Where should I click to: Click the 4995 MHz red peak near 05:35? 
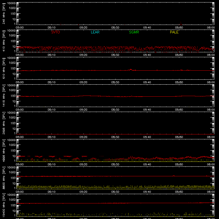point(131,157)
